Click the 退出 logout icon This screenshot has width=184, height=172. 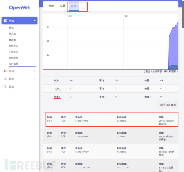tap(5, 87)
